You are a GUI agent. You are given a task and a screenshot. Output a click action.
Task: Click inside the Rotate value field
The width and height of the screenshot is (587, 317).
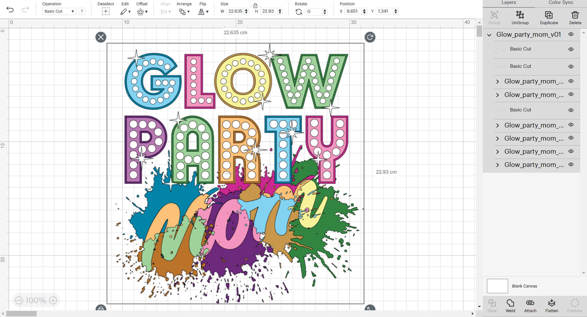[313, 12]
